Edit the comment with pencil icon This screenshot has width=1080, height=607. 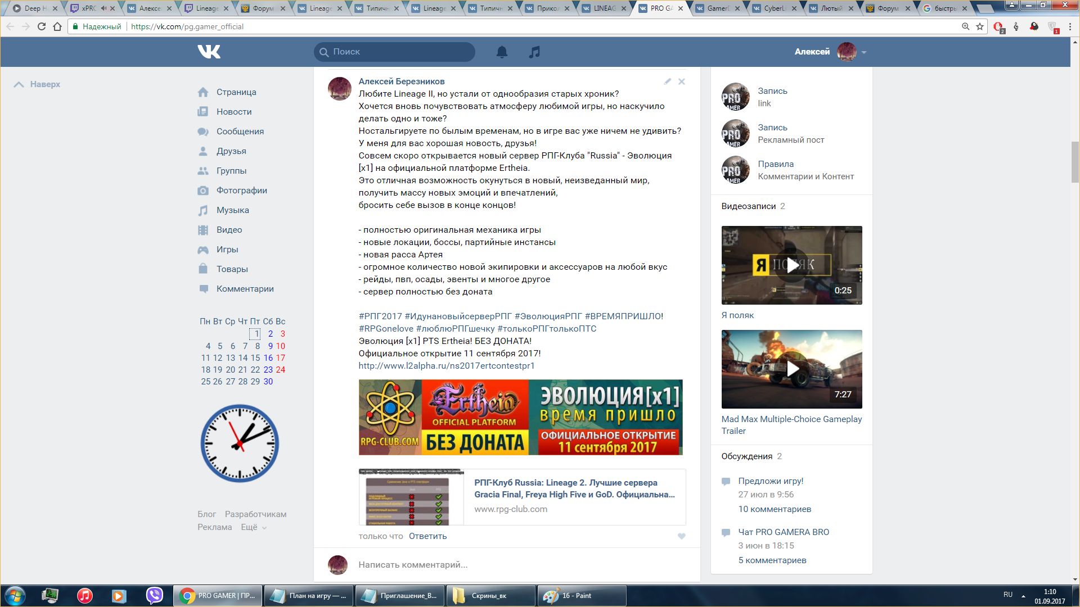[667, 81]
